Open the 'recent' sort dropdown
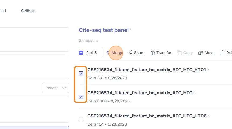 tap(56, 88)
